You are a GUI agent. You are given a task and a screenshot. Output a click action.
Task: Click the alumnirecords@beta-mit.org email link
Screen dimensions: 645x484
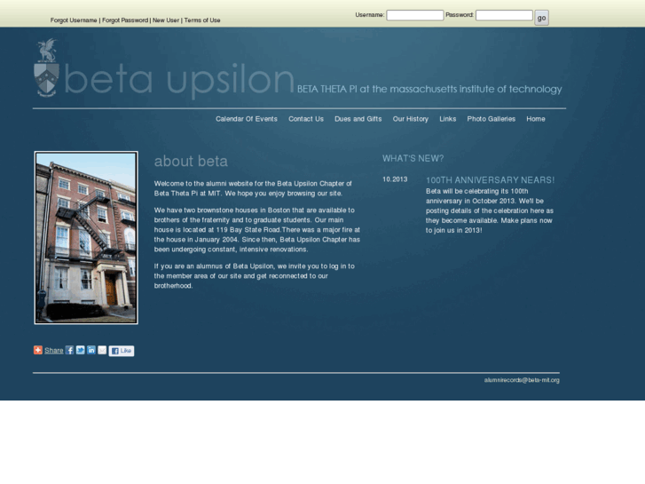pyautogui.click(x=522, y=380)
